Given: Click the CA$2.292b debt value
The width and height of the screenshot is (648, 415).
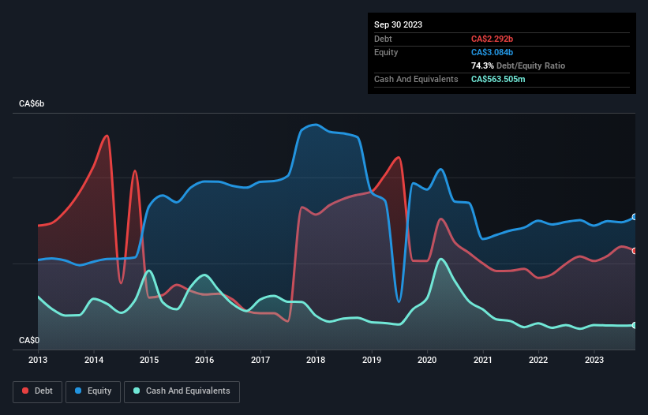Looking at the screenshot, I should click(492, 39).
